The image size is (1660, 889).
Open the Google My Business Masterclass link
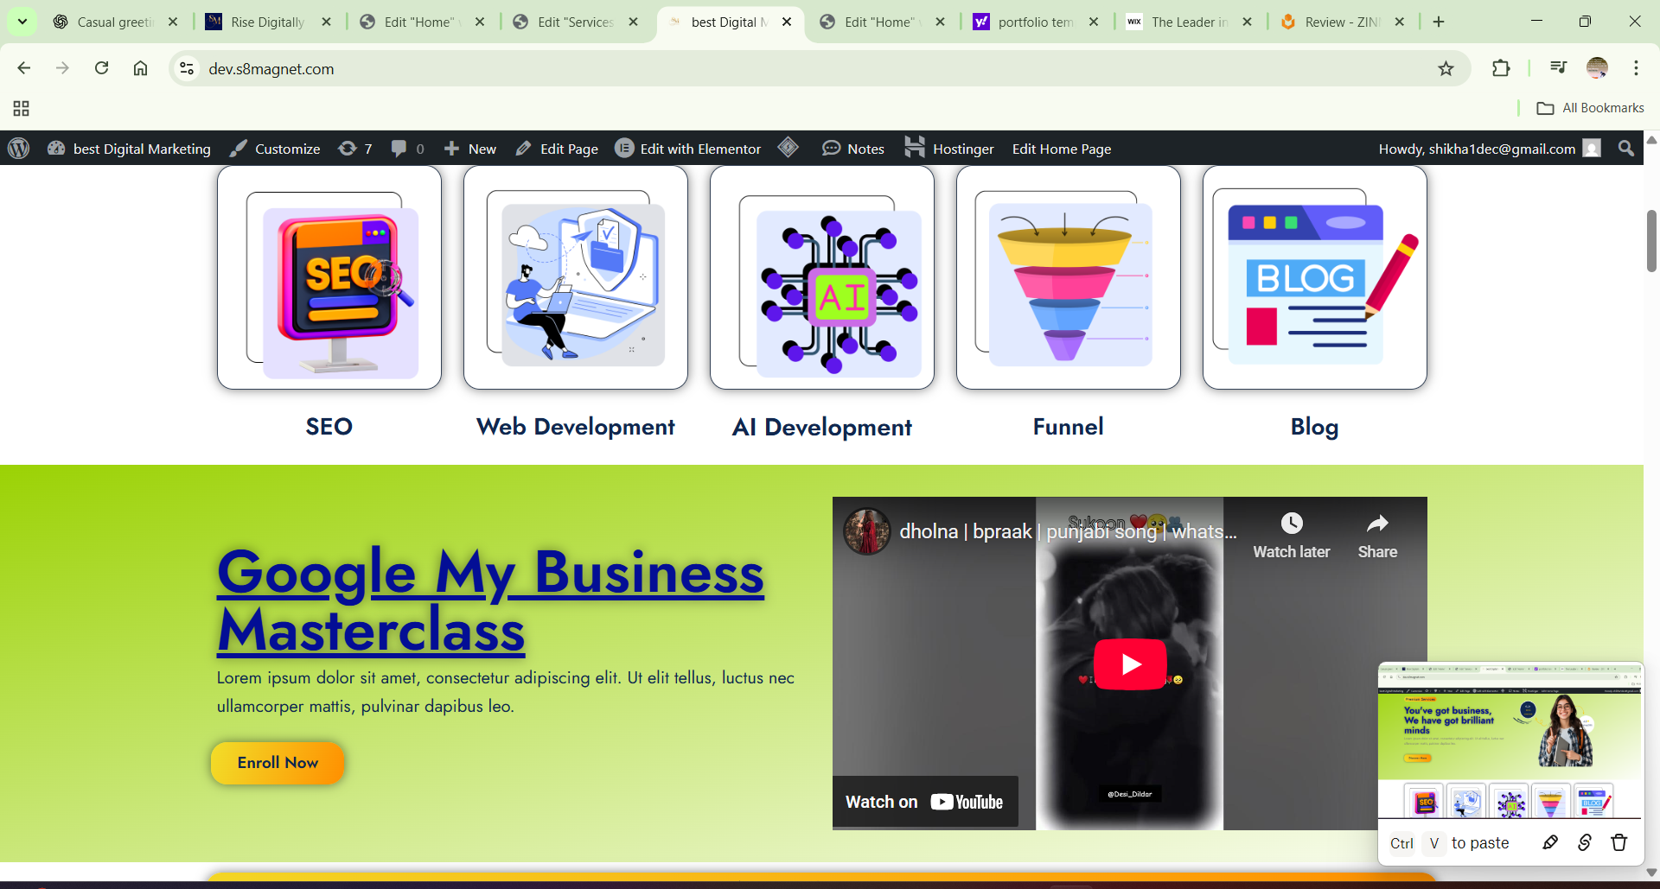(489, 600)
